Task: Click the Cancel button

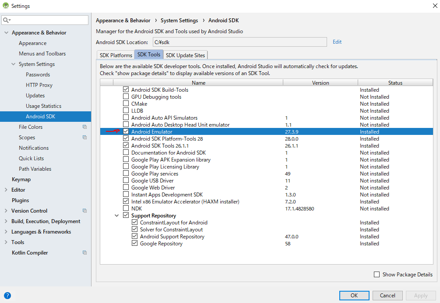Action: [387, 296]
